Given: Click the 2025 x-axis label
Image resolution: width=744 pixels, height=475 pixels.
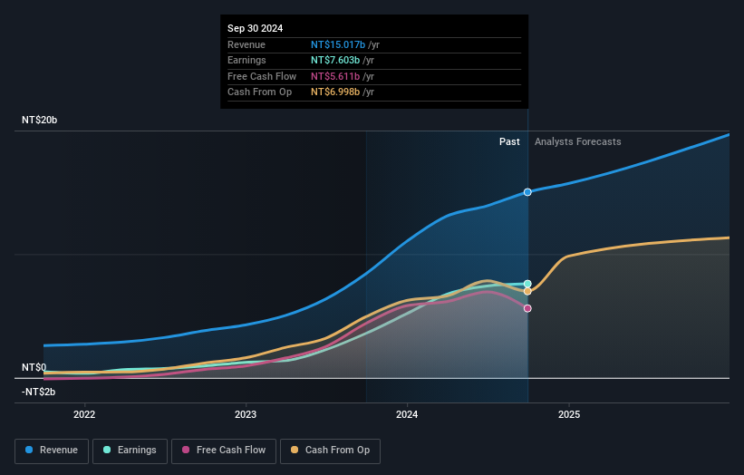Looking at the screenshot, I should [569, 414].
